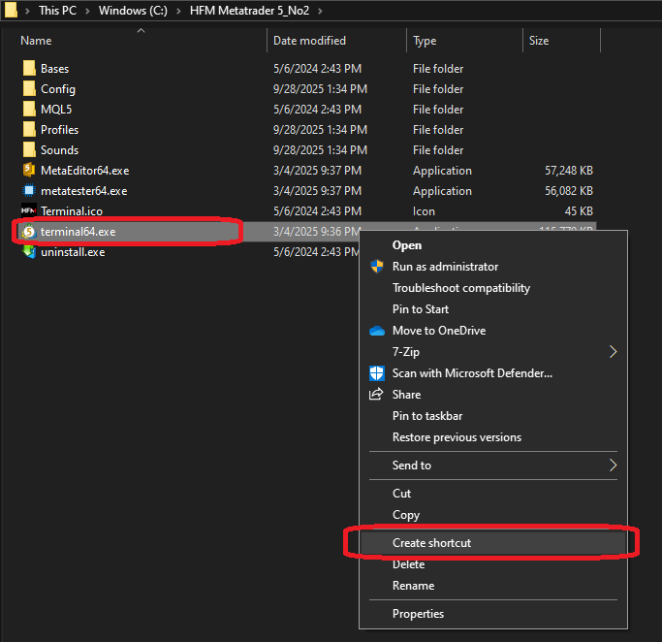Viewport: 662px width, 642px height.
Task: Click the HFM Terminal.ico icon file
Action: pyautogui.click(x=28, y=211)
